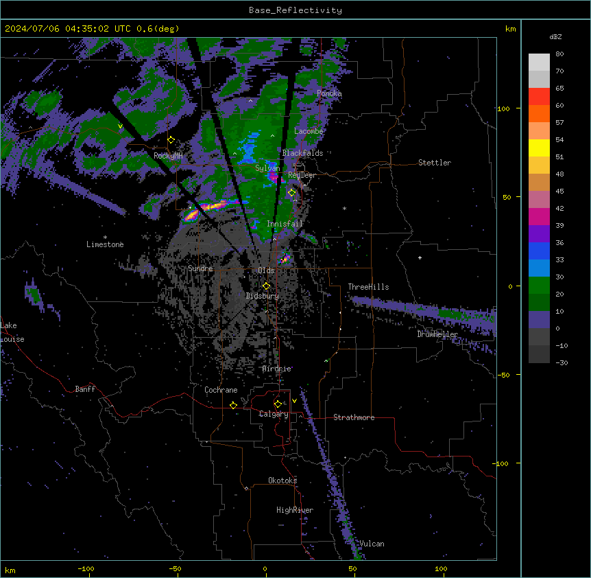591x578 pixels.
Task: Pick the red 60-65 dBZ legend swatch
Action: tap(539, 97)
